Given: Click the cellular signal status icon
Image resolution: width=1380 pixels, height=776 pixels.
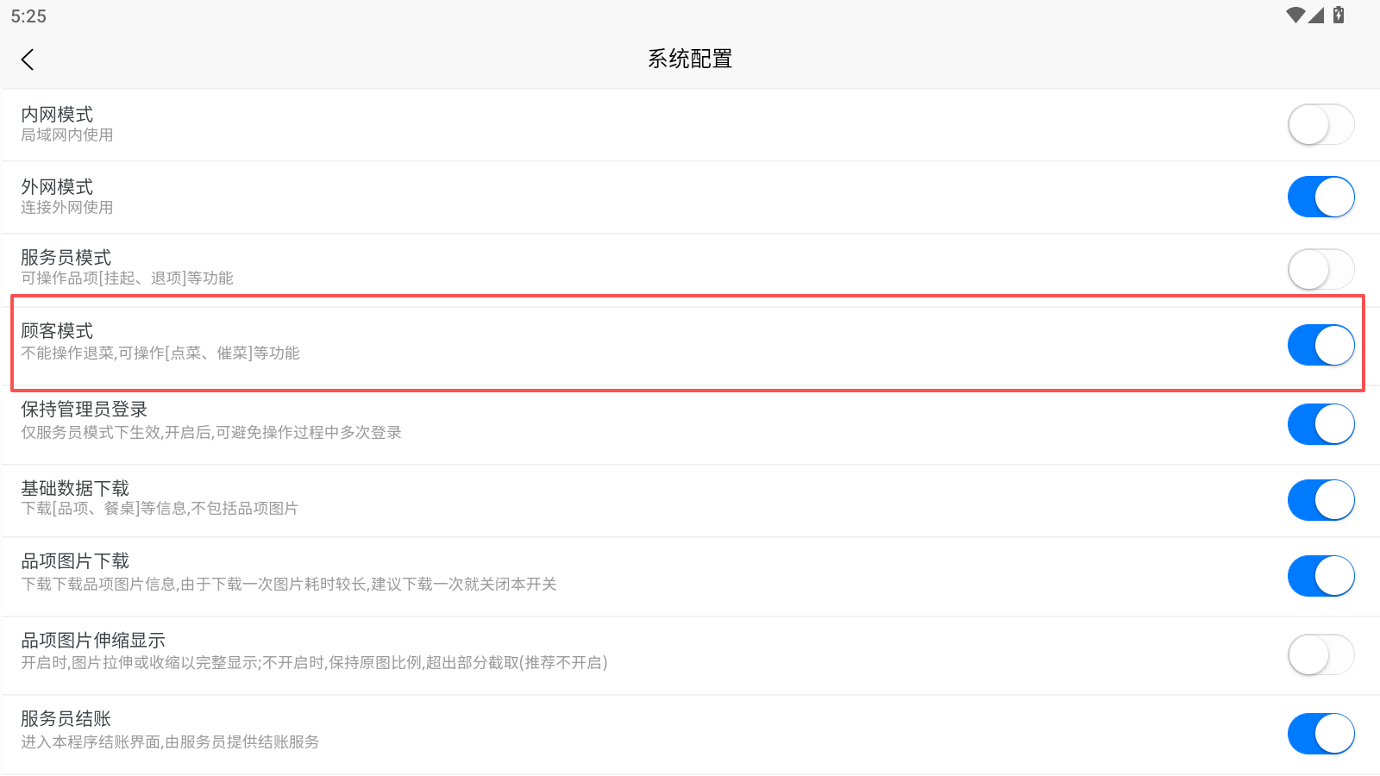Looking at the screenshot, I should 1316,16.
